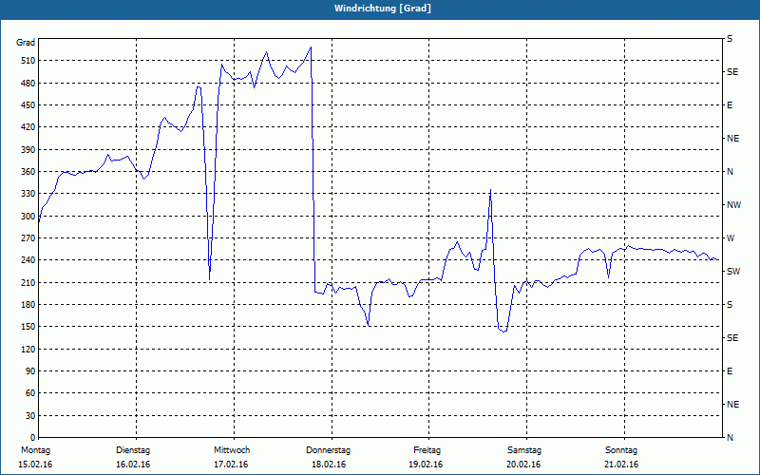The image size is (760, 475).
Task: Select the 480 value on left axis
Action: coord(28,84)
